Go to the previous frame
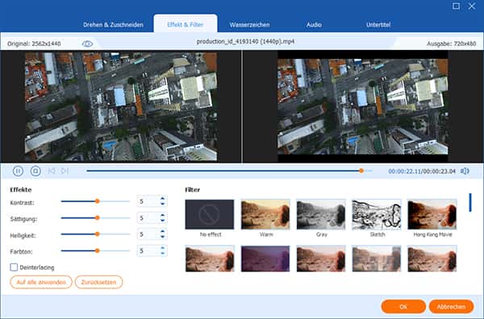484x319 pixels. click(52, 171)
